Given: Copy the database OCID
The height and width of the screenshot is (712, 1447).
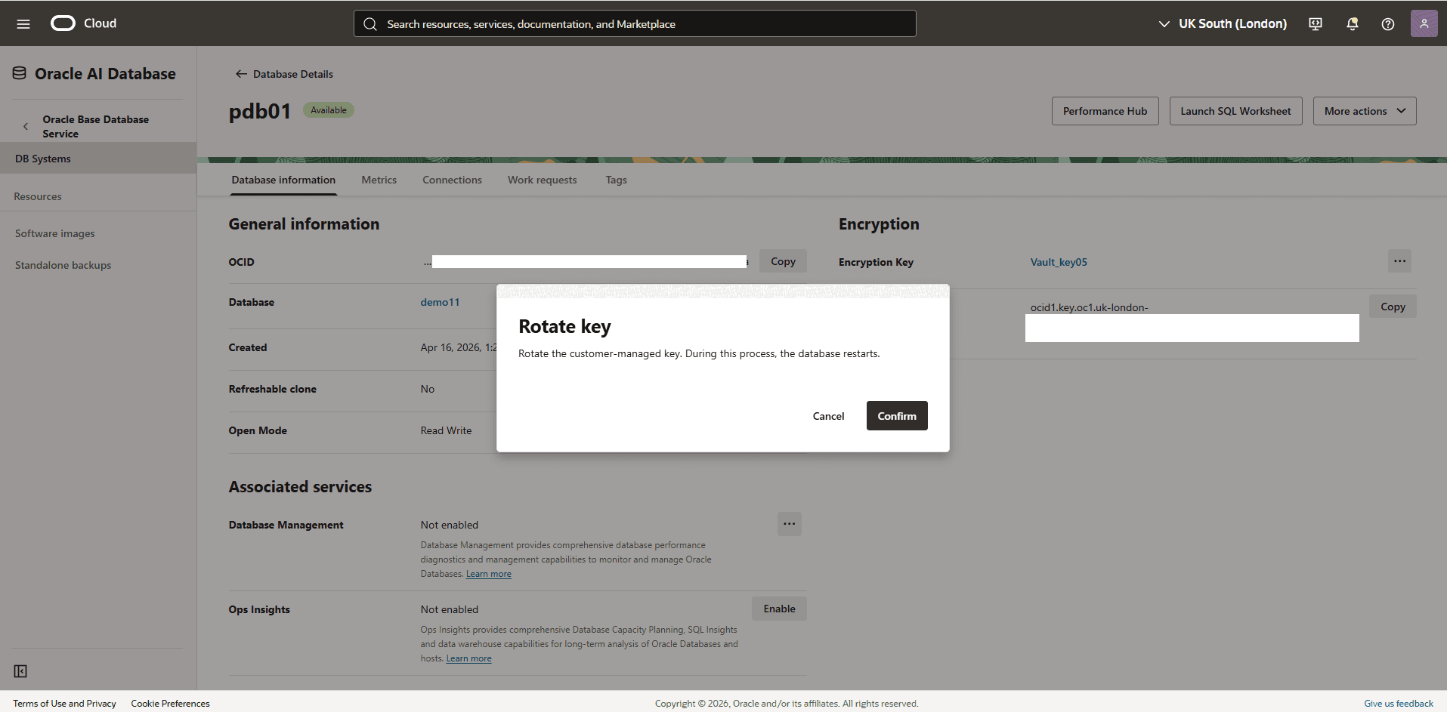Looking at the screenshot, I should 783,261.
